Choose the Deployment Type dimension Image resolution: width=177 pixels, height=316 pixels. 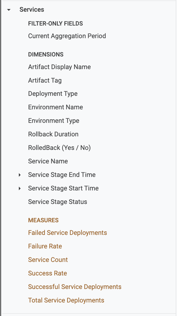53,94
